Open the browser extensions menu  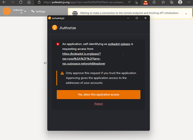pos(154,2)
